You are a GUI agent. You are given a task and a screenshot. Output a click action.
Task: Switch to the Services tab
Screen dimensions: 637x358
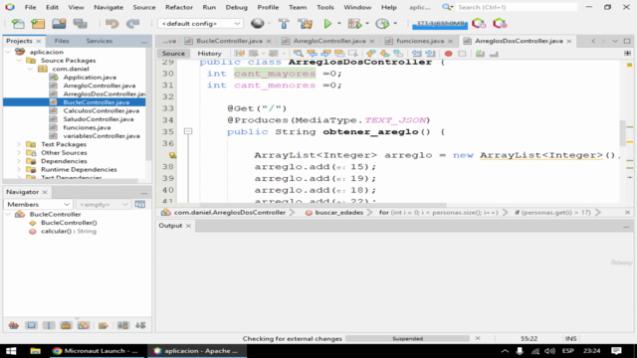click(x=100, y=41)
